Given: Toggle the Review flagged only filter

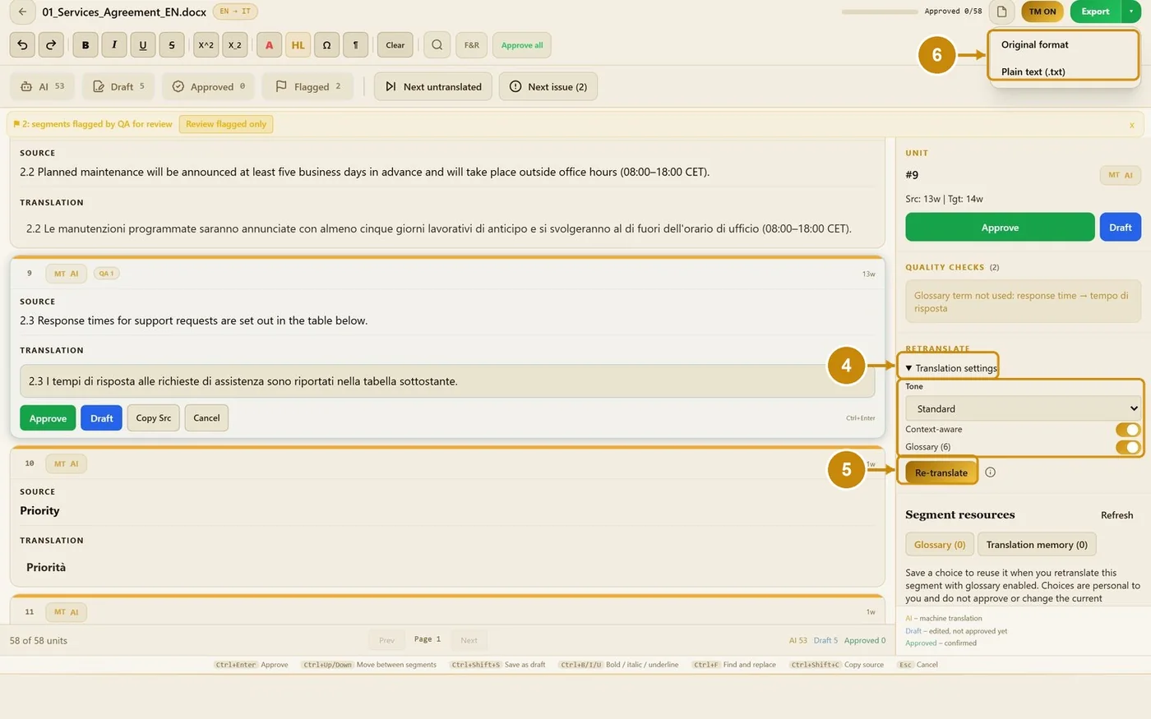Looking at the screenshot, I should click(x=226, y=124).
